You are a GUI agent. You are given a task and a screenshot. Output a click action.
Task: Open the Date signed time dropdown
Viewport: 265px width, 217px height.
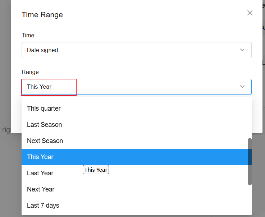pos(137,50)
